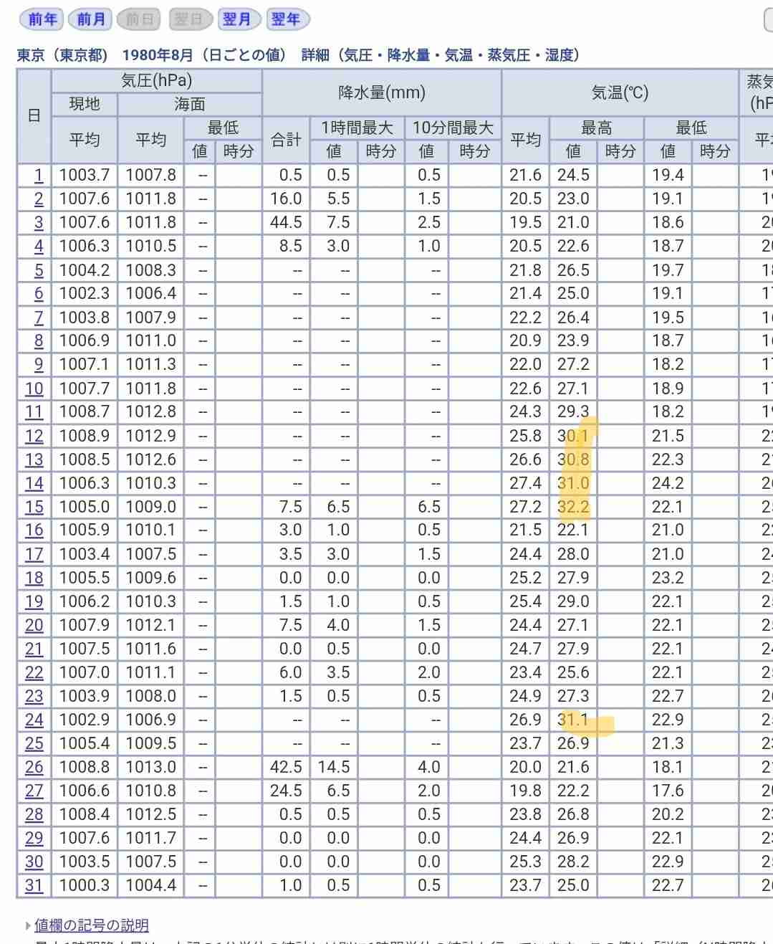Open day 5 link in the table

39,270
